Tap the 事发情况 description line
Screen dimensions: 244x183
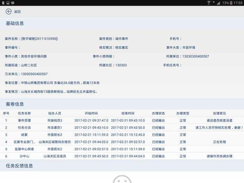pyautogui.click(x=51, y=92)
